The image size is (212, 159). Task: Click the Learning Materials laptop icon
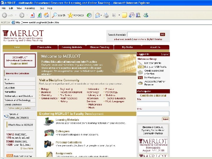(x=49, y=121)
